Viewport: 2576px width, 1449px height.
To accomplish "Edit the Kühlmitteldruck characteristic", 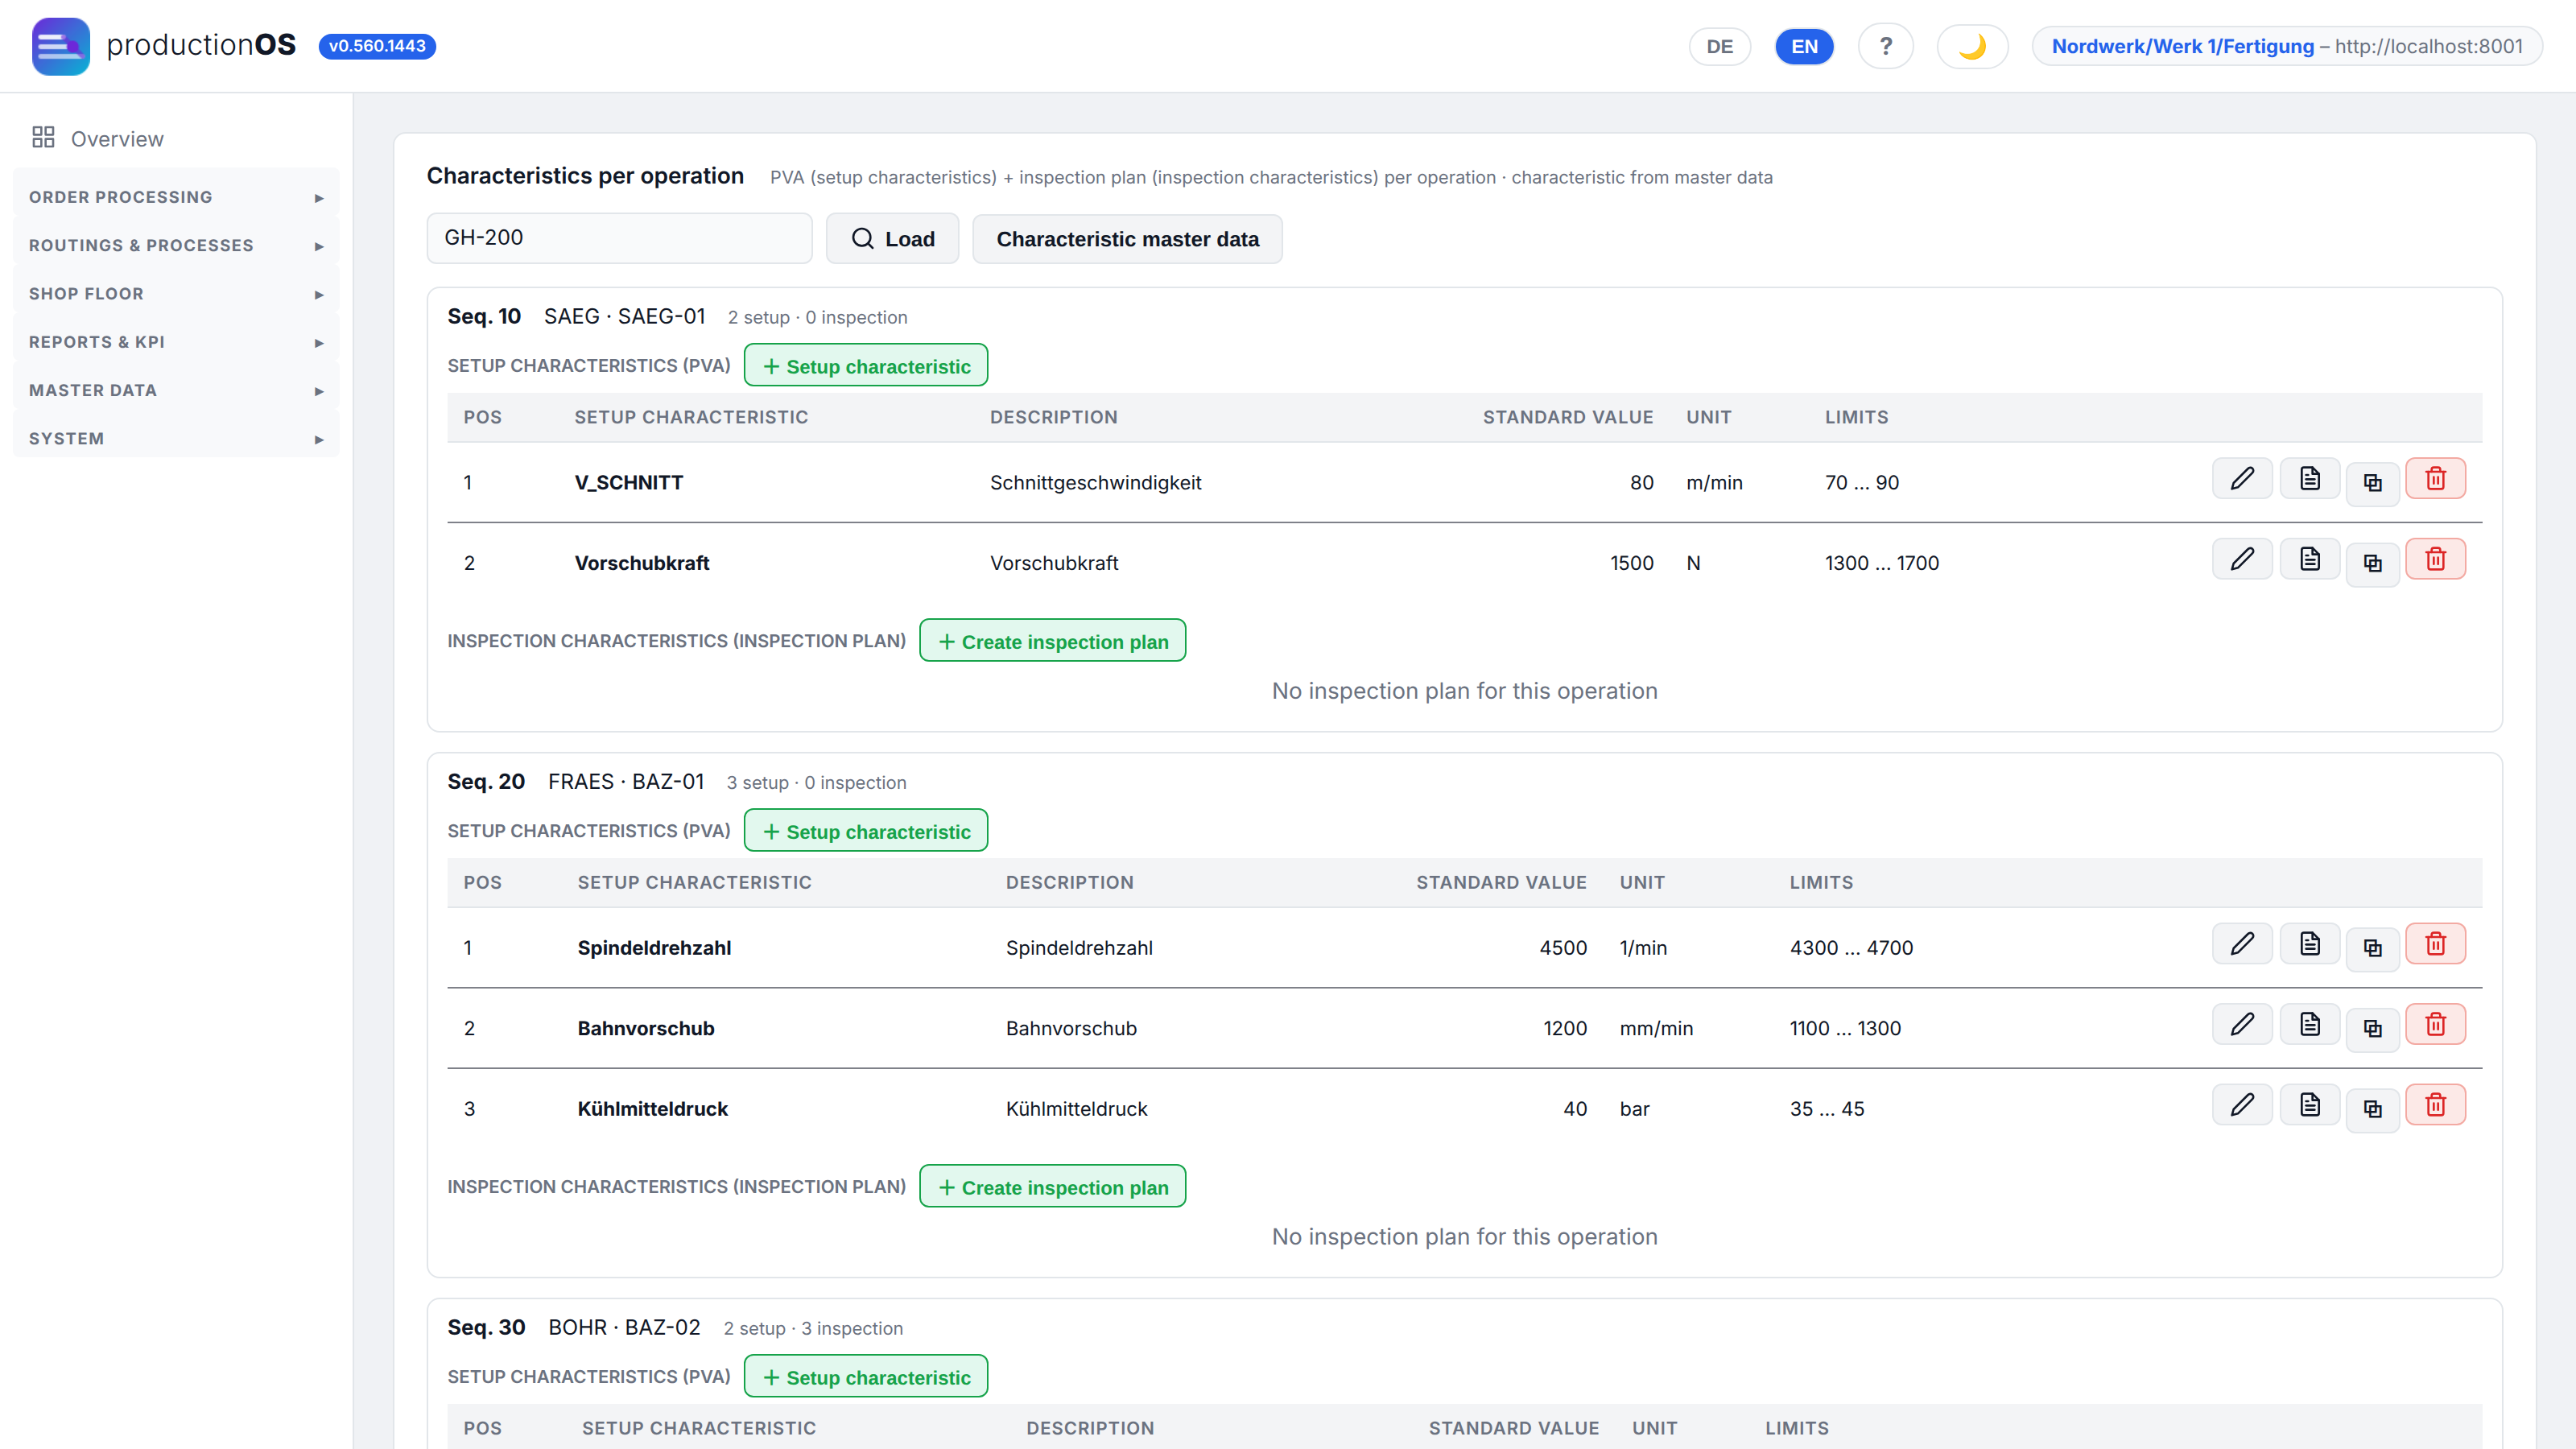I will pyautogui.click(x=2242, y=1105).
